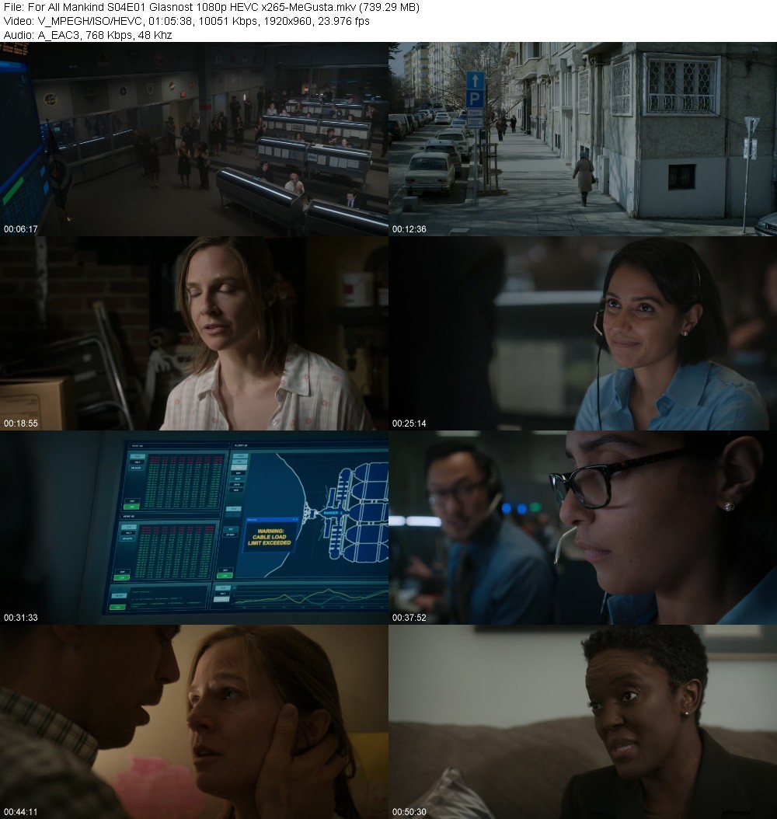Click the 00:50:30 timestamp label
The width and height of the screenshot is (777, 819).
point(409,812)
